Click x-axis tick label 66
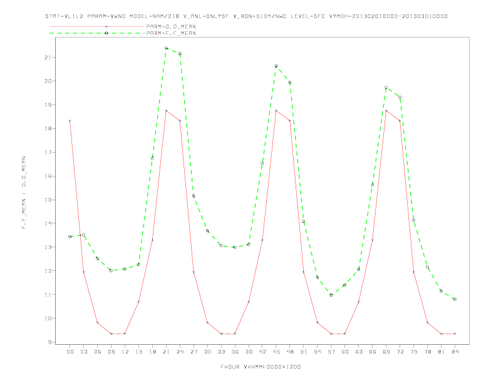Image resolution: width=496 pixels, height=383 pixels. (x=373, y=352)
